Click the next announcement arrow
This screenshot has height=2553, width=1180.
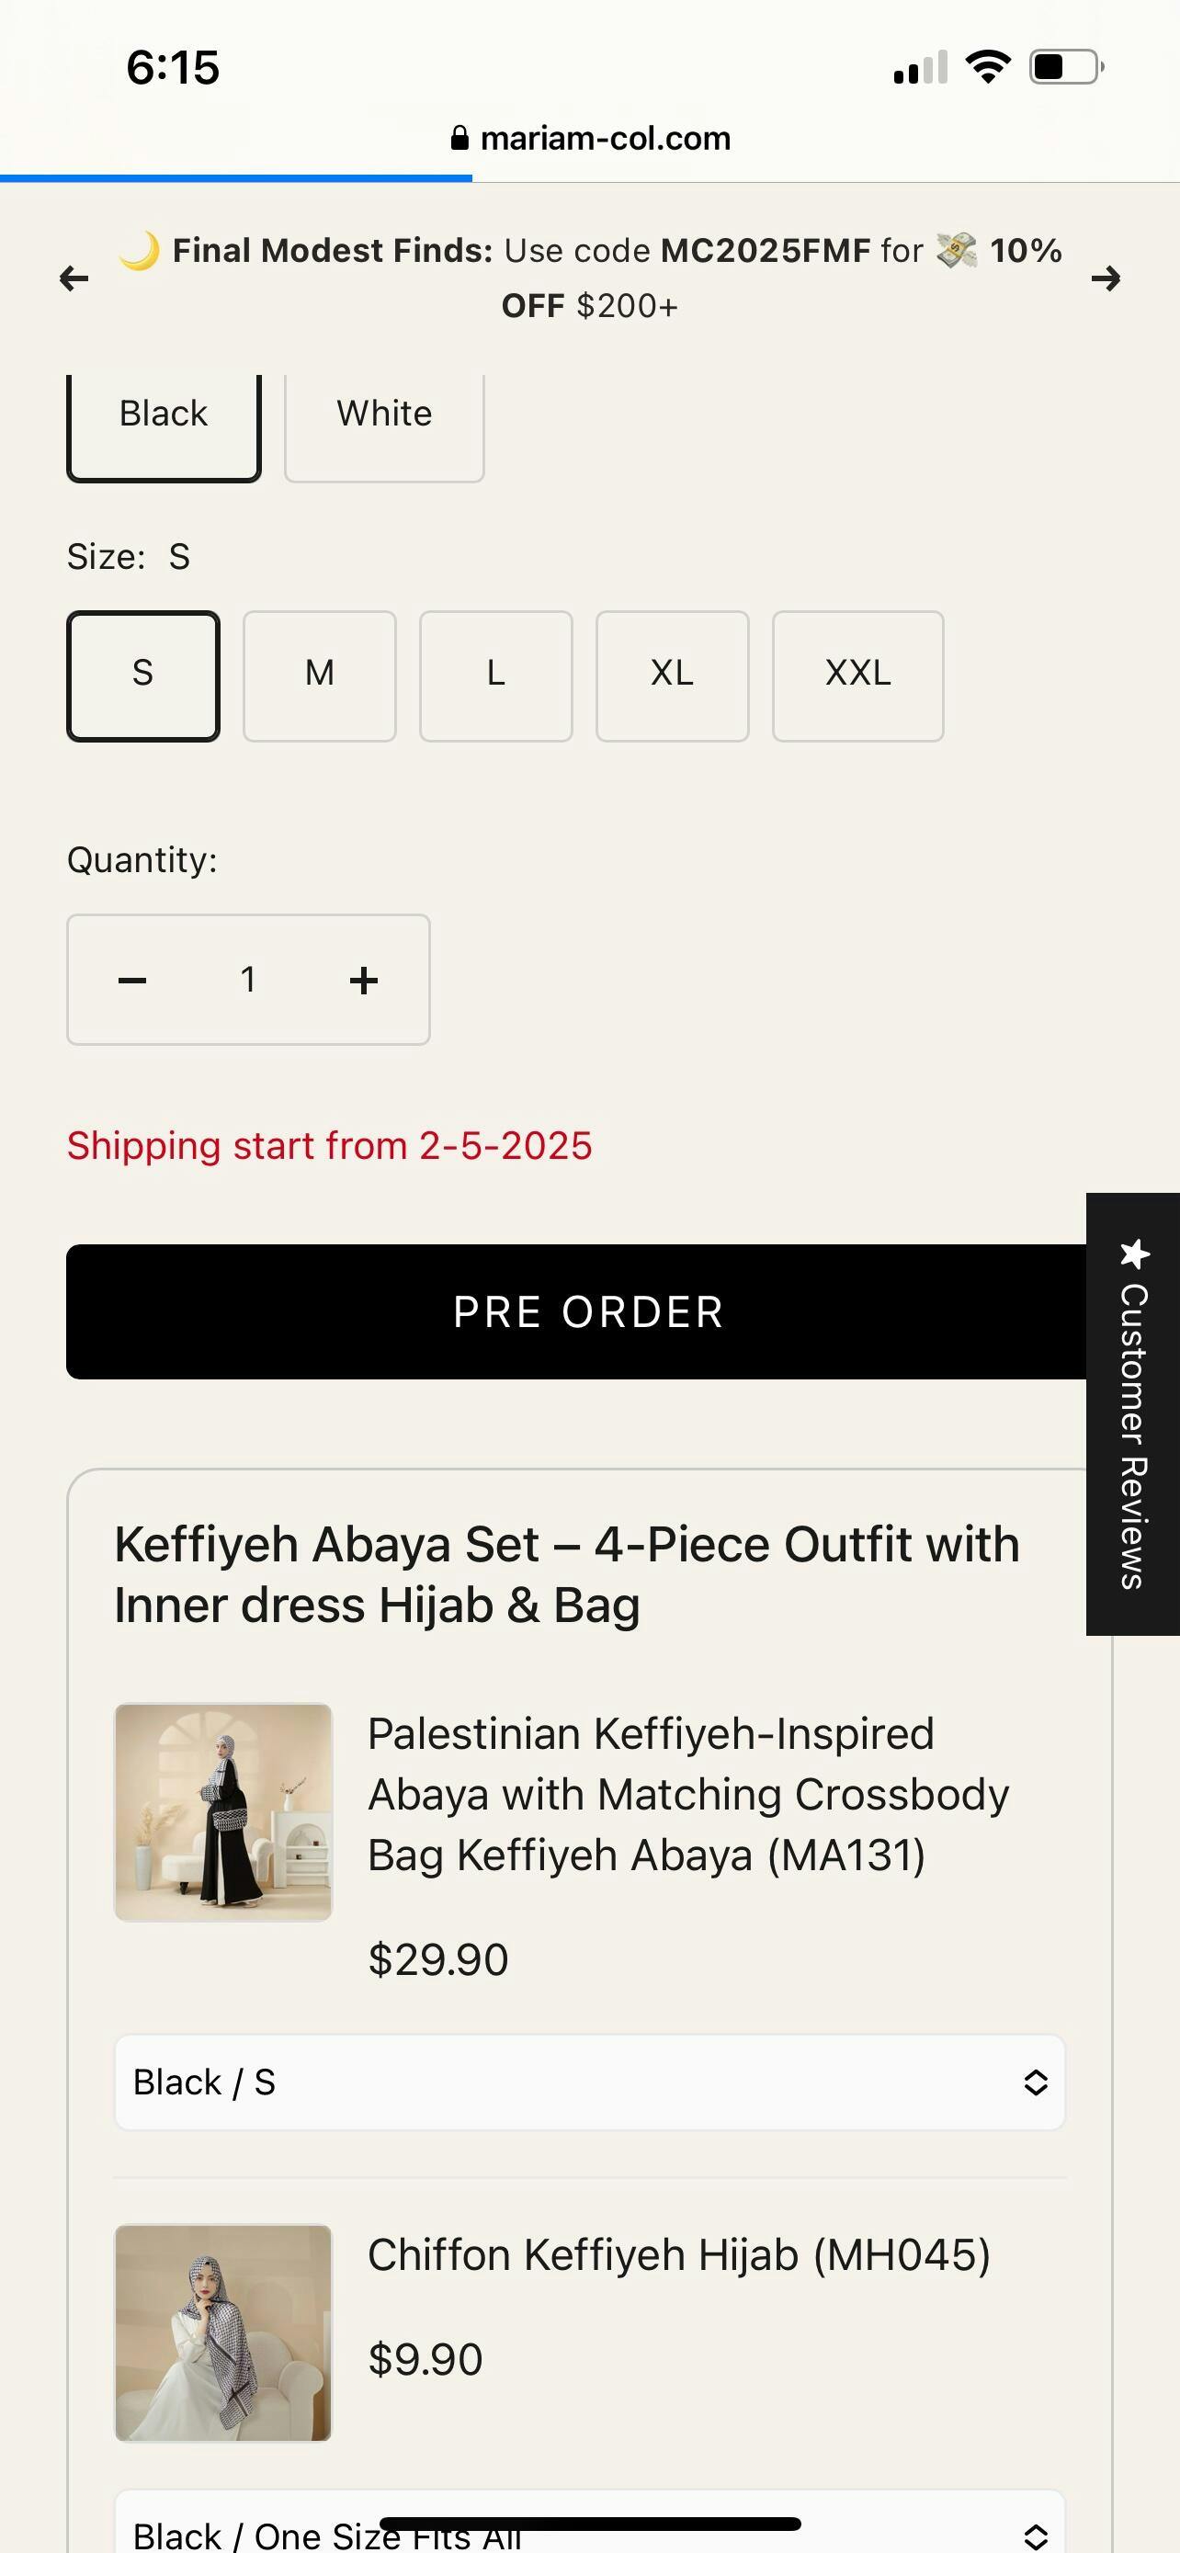tap(1105, 278)
